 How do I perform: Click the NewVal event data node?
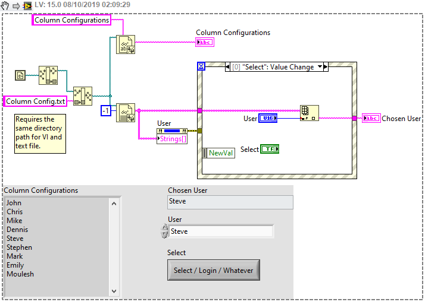218,153
